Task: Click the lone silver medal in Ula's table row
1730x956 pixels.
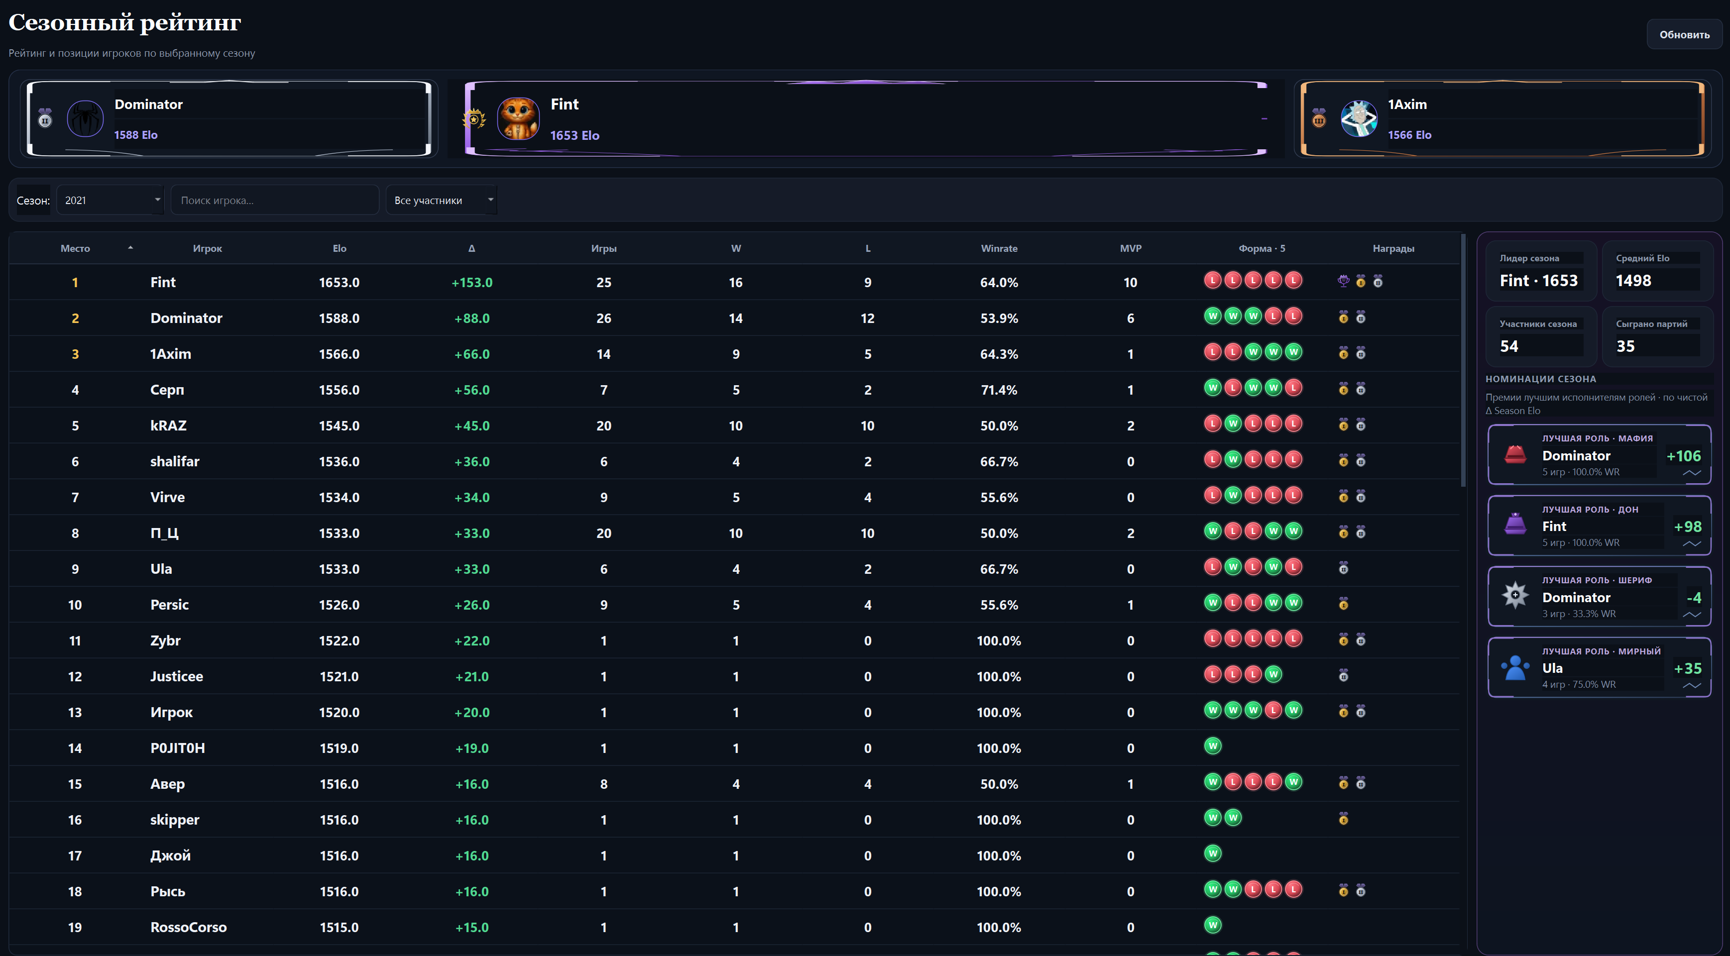Action: (1343, 568)
